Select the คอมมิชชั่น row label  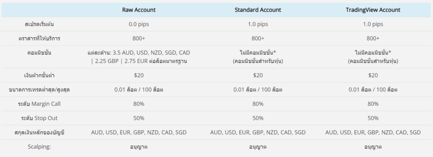point(39,53)
